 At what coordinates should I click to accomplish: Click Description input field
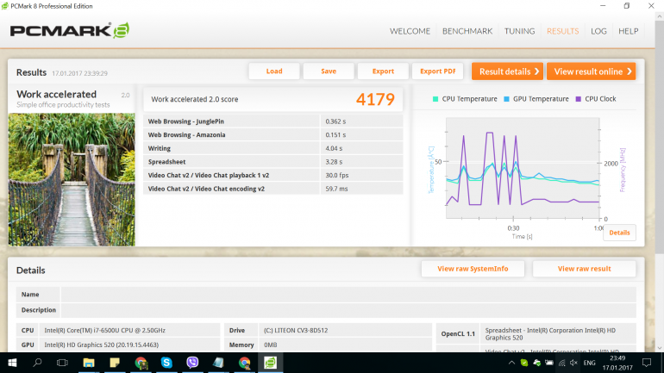pyautogui.click(x=348, y=310)
